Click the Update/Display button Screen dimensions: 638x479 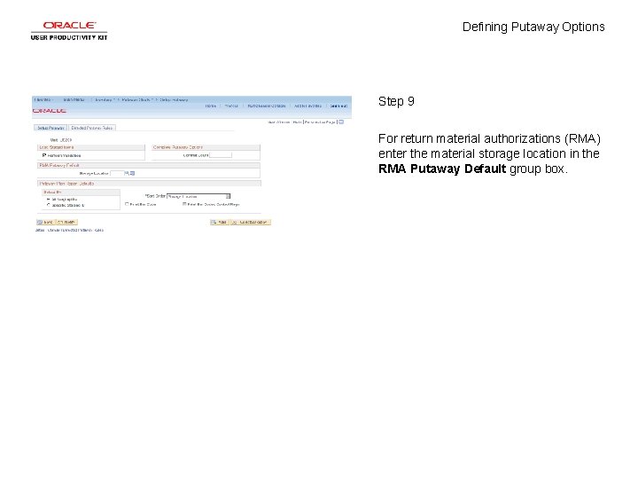[x=251, y=222]
